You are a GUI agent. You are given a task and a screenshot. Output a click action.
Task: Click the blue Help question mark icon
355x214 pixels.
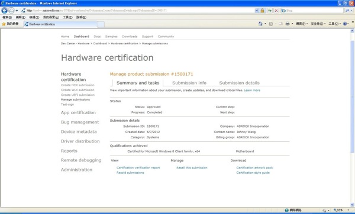click(x=345, y=24)
